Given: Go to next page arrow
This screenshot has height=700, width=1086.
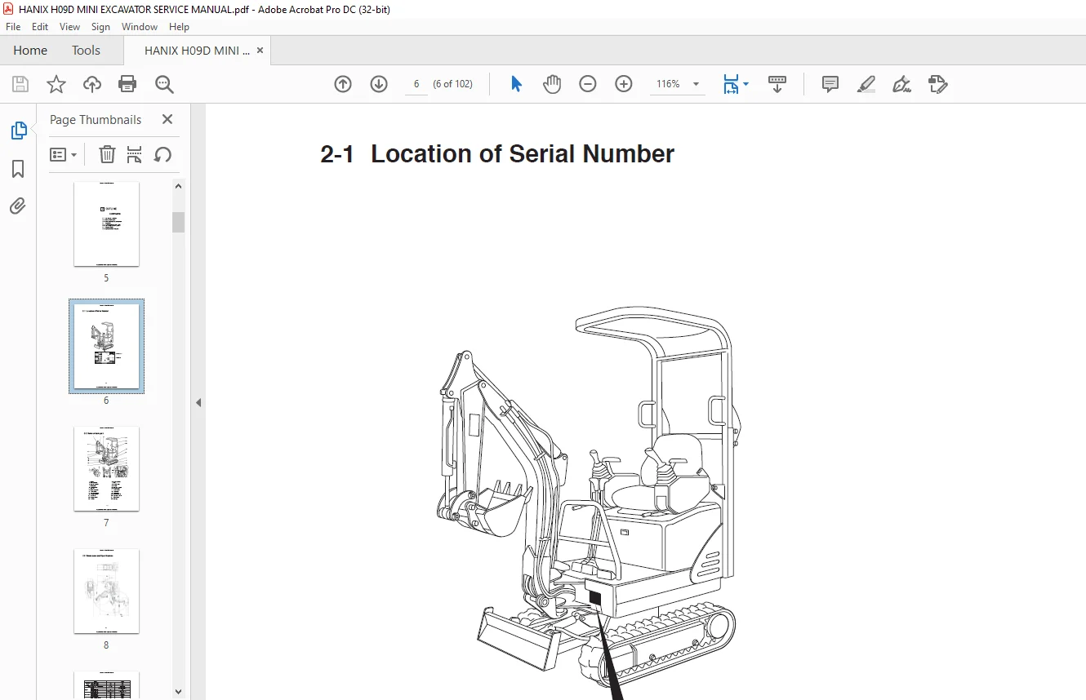Looking at the screenshot, I should (x=379, y=84).
